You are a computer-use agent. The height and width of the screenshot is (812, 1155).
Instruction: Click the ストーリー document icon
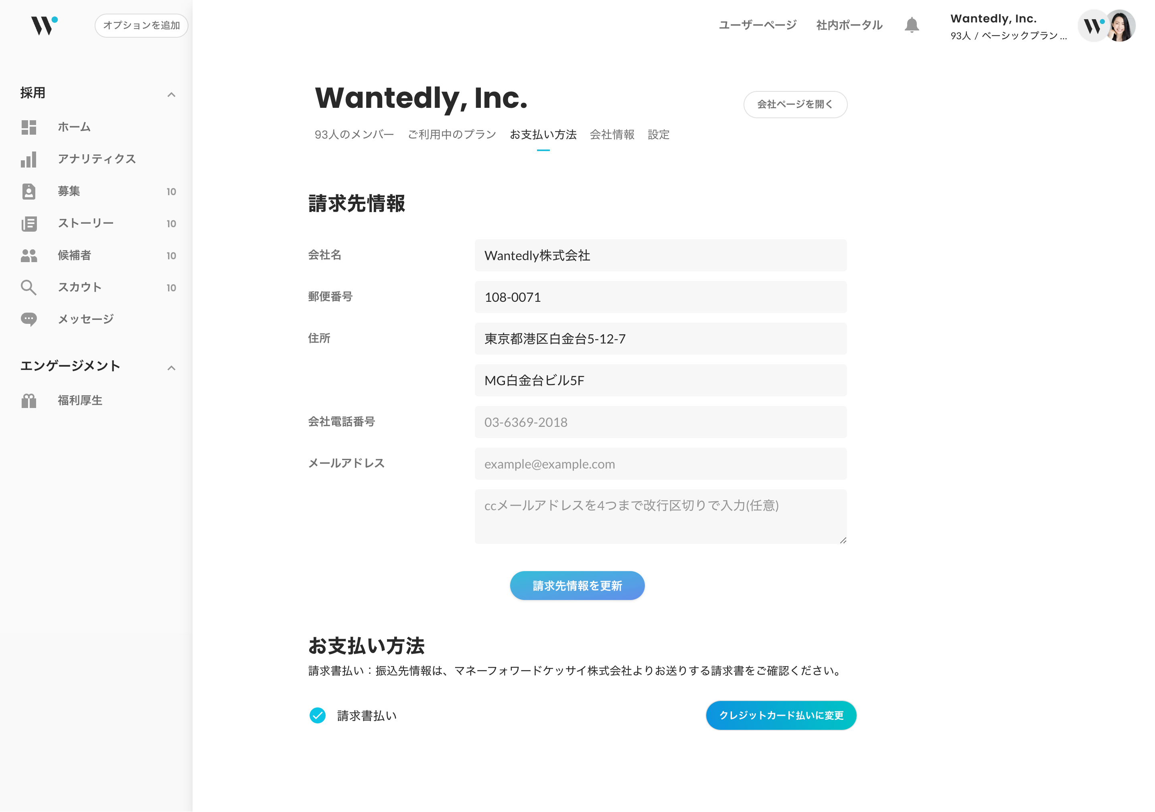tap(28, 223)
